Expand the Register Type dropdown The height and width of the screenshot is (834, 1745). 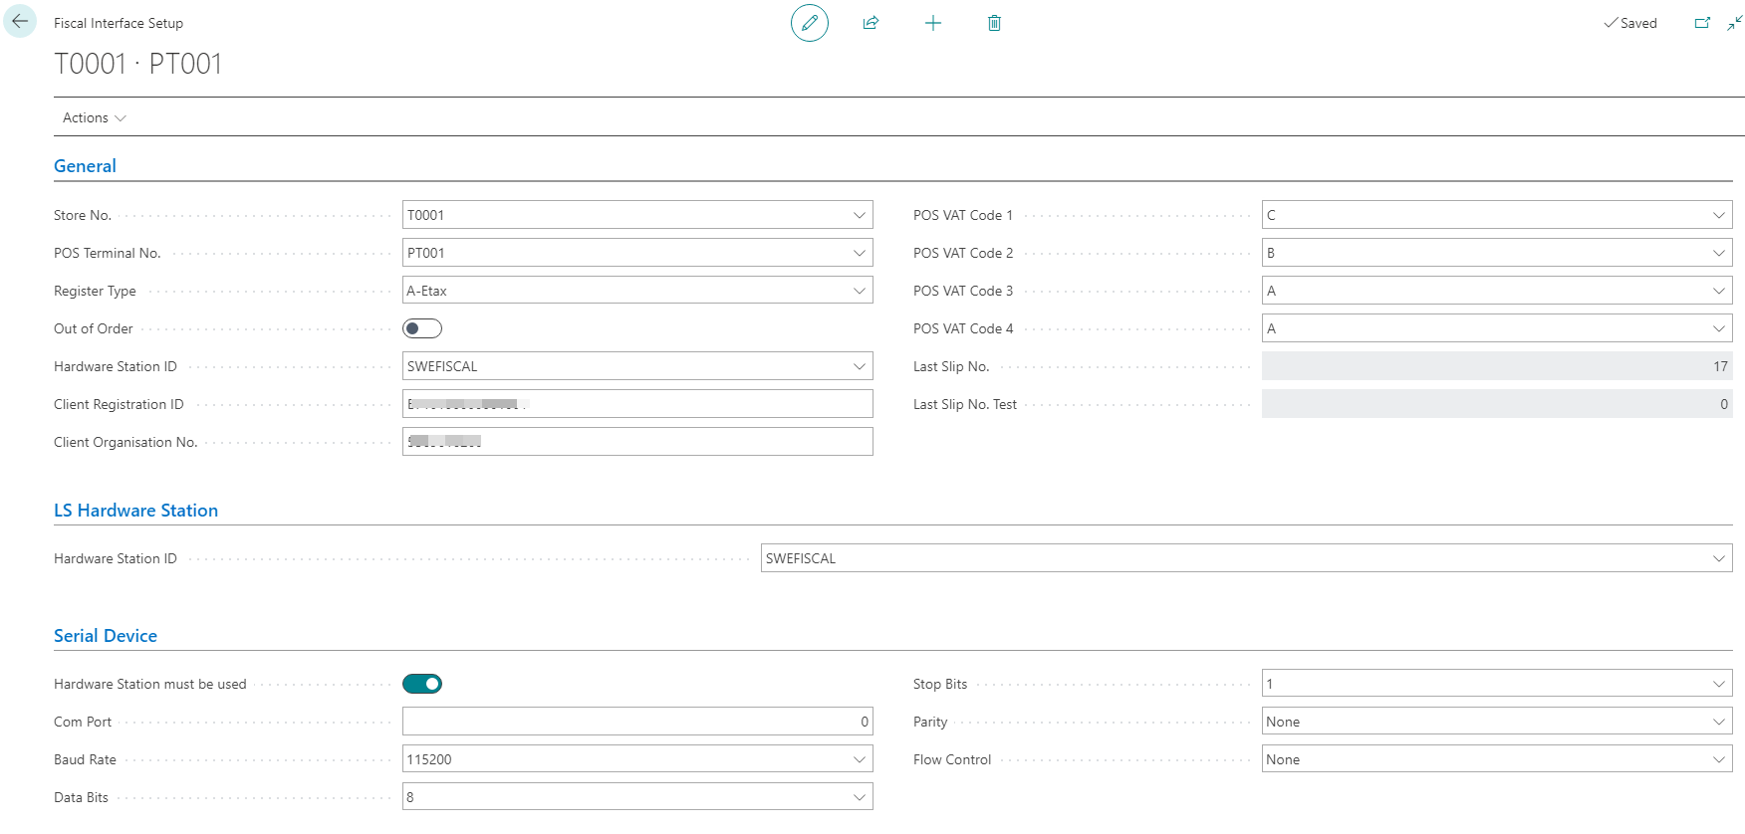859,291
